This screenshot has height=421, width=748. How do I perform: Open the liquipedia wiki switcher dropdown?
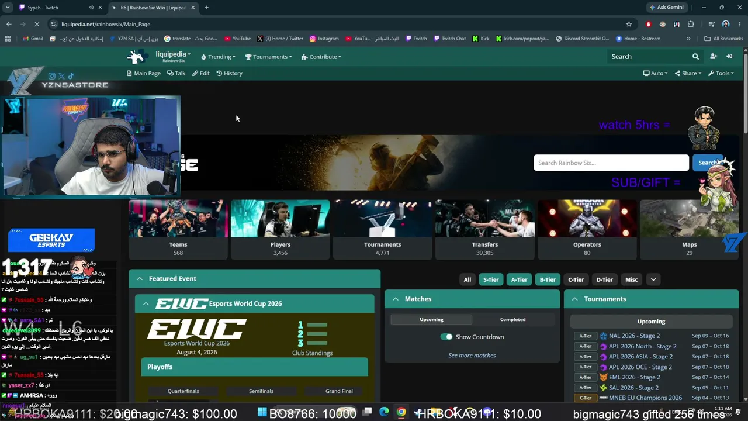tap(173, 56)
